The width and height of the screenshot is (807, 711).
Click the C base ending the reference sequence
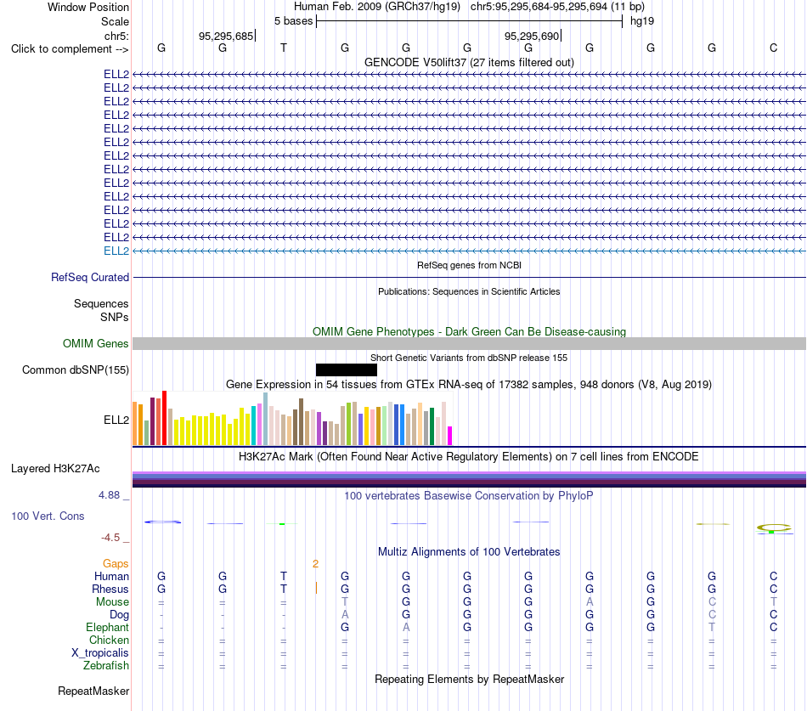(x=773, y=48)
